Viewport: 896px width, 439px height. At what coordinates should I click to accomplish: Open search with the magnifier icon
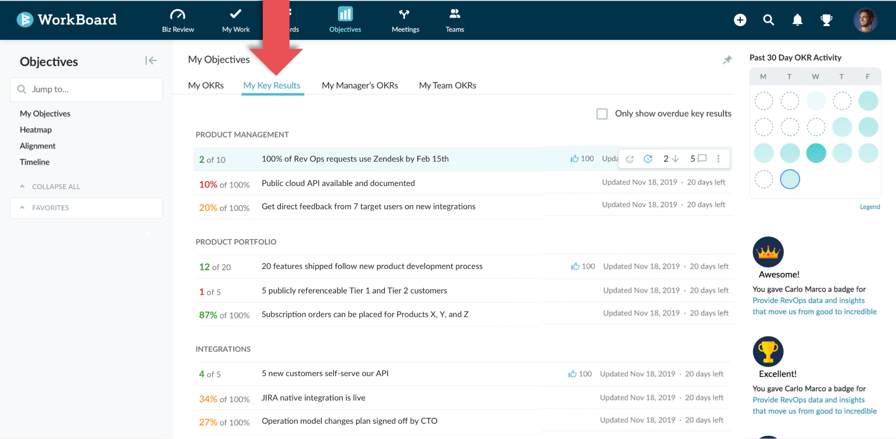[768, 20]
